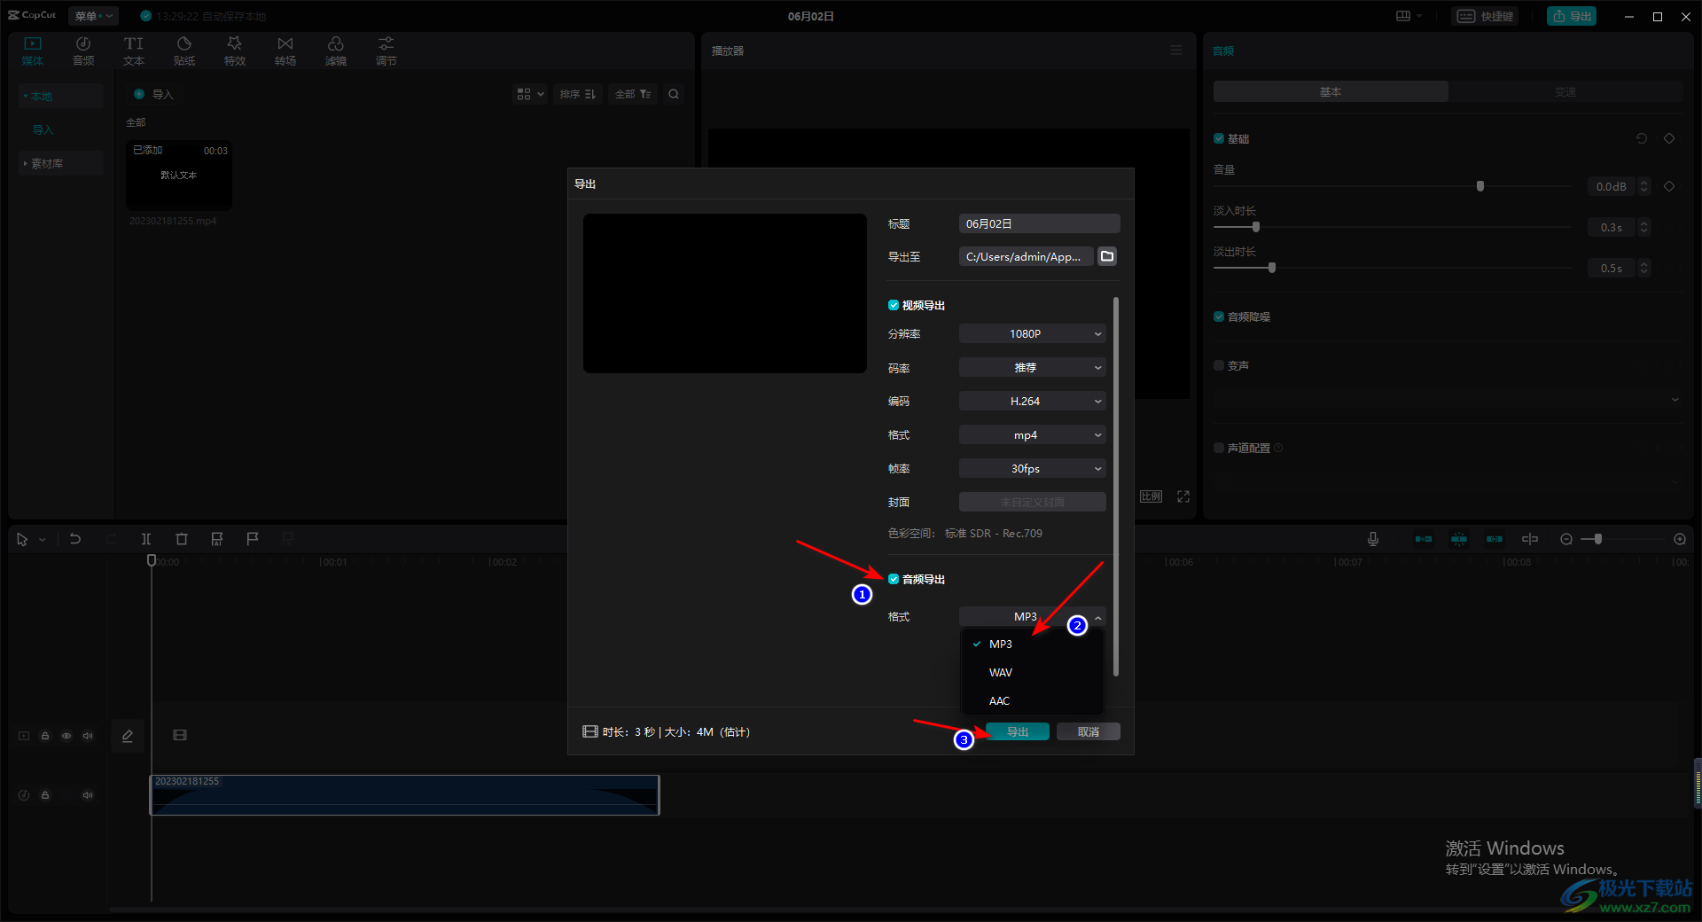The image size is (1702, 922).
Task: Click the ratio button in the player
Action: [x=1152, y=496]
